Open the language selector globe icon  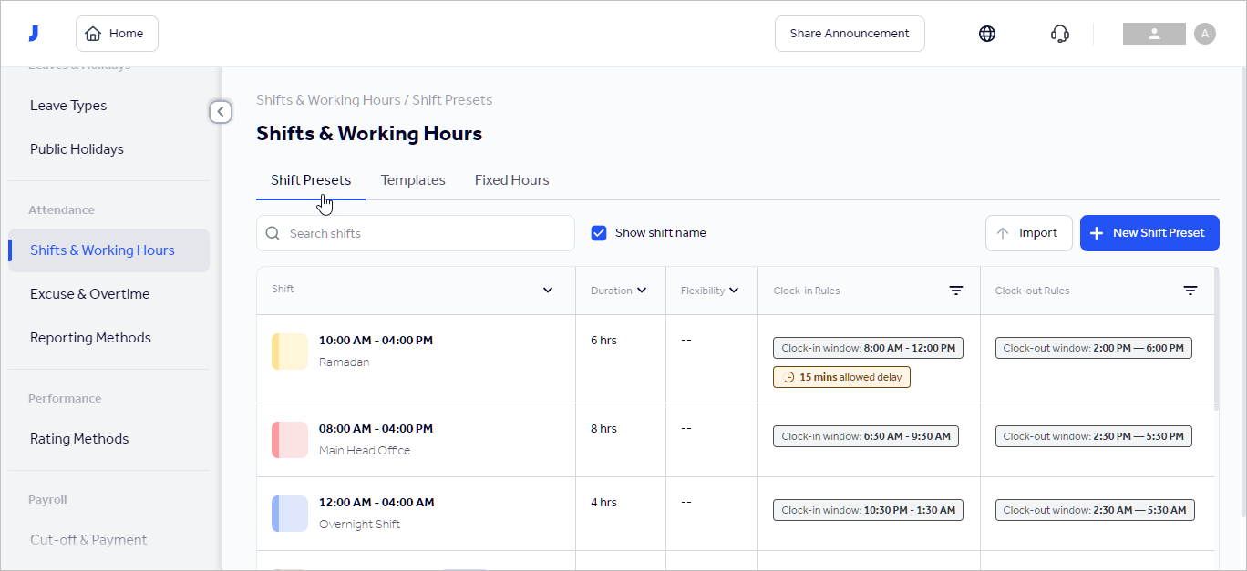click(987, 33)
